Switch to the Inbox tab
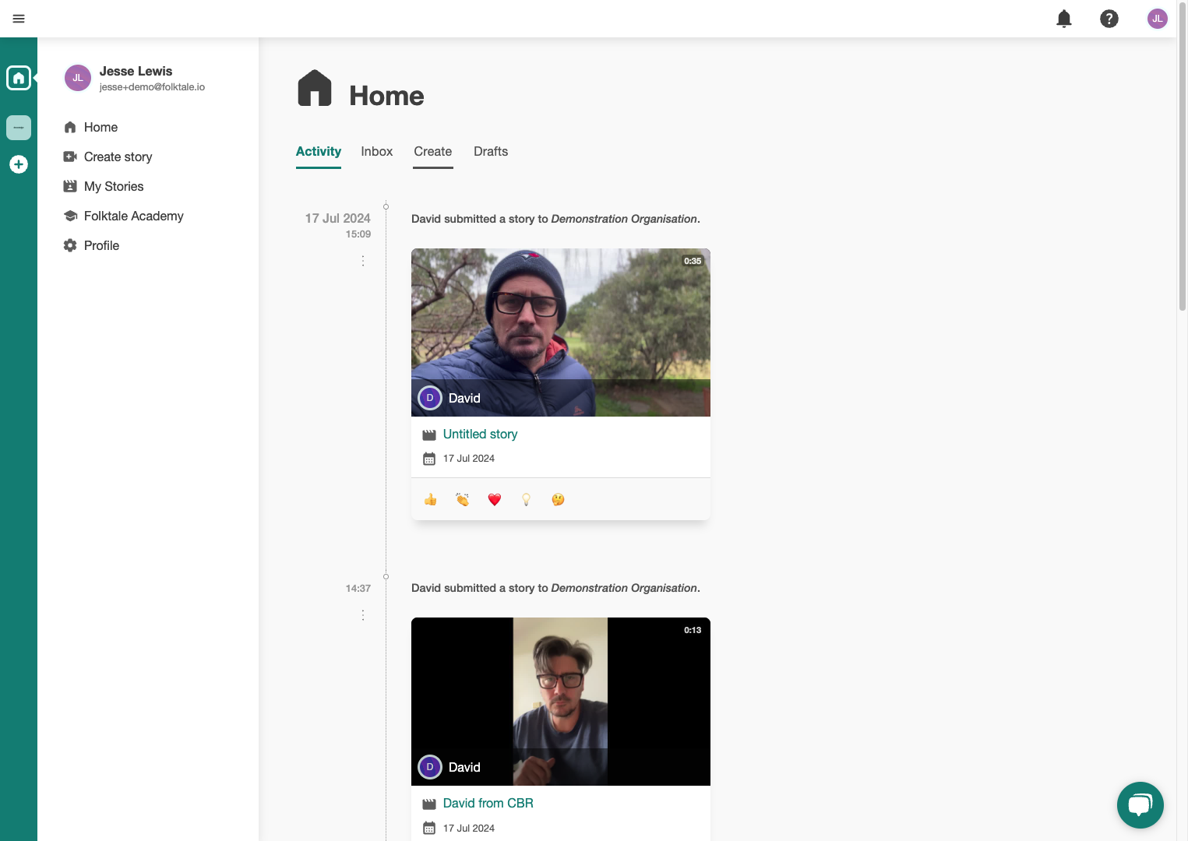Viewport: 1188px width, 841px height. point(377,152)
